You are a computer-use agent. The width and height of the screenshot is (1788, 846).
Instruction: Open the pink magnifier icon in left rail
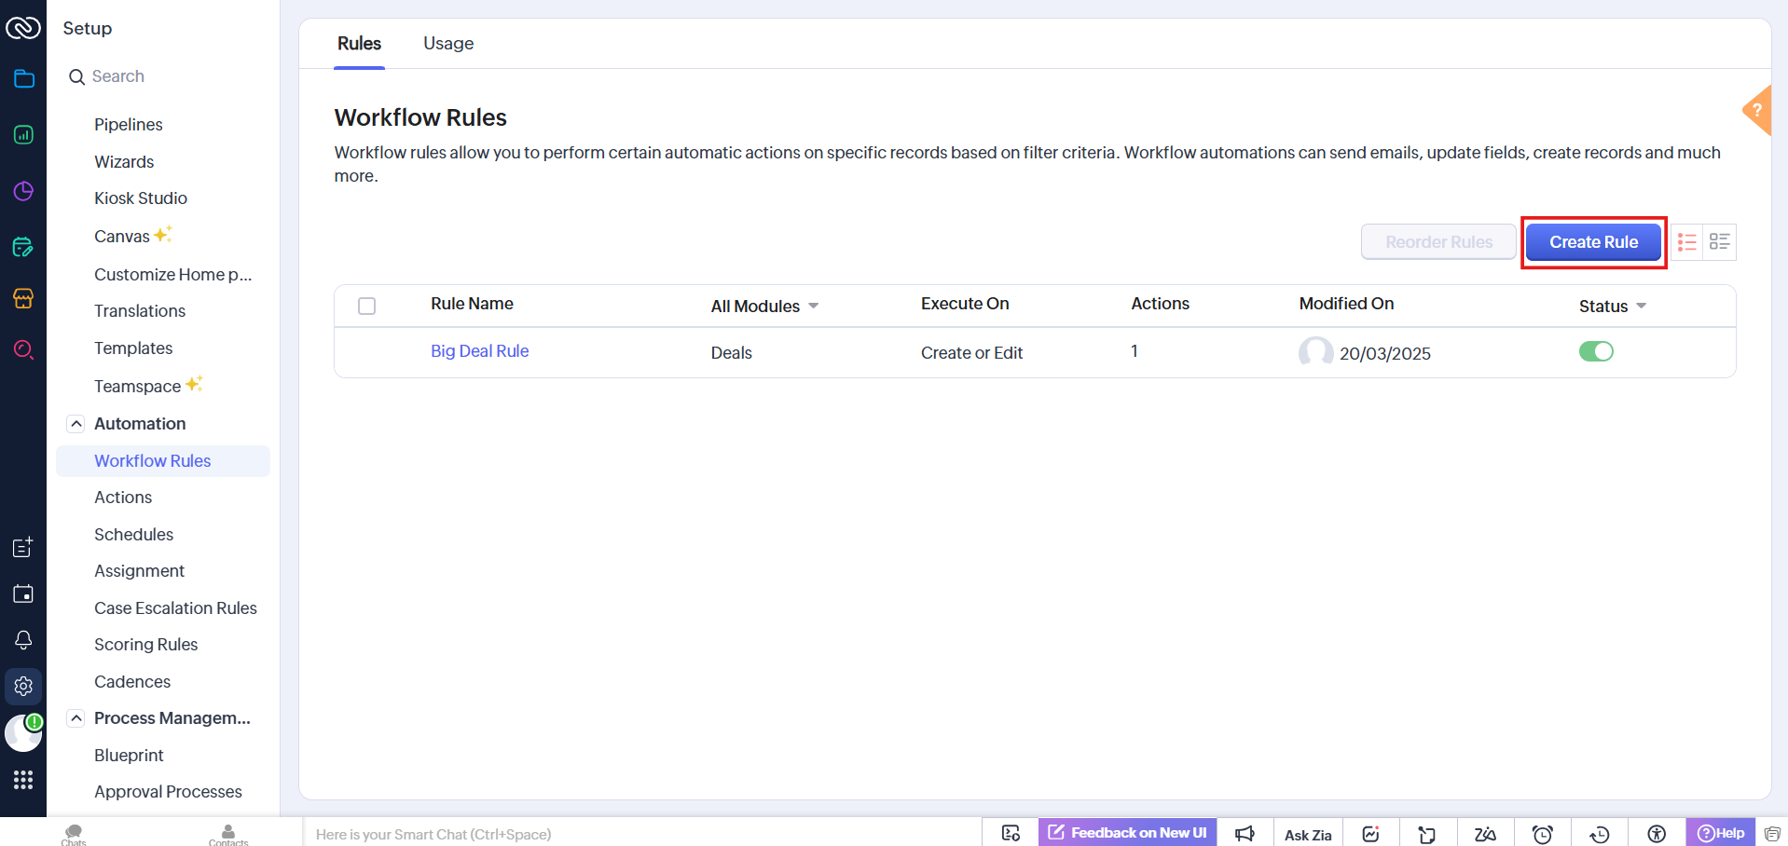pyautogui.click(x=24, y=349)
